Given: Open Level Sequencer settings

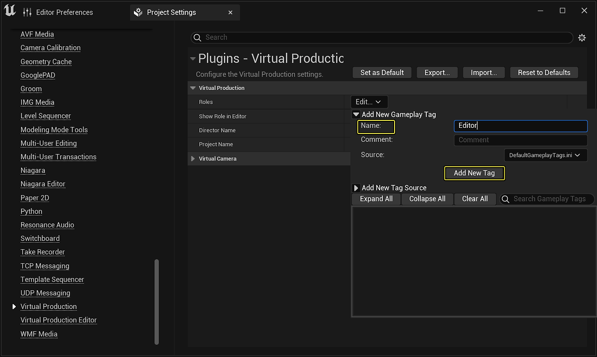Looking at the screenshot, I should point(46,116).
